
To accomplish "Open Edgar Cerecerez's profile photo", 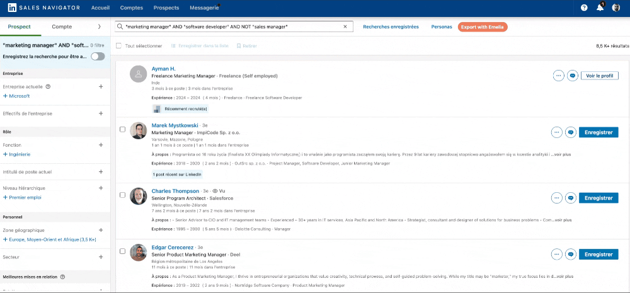I will [138, 253].
